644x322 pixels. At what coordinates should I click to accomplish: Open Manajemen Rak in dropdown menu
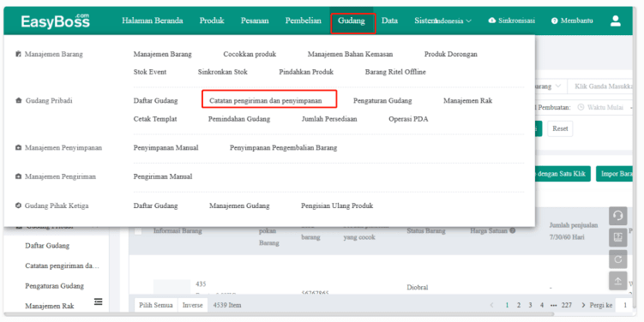pos(468,100)
